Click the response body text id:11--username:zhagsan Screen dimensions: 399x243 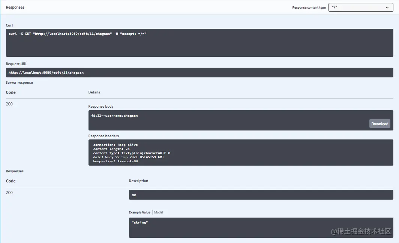click(x=114, y=116)
